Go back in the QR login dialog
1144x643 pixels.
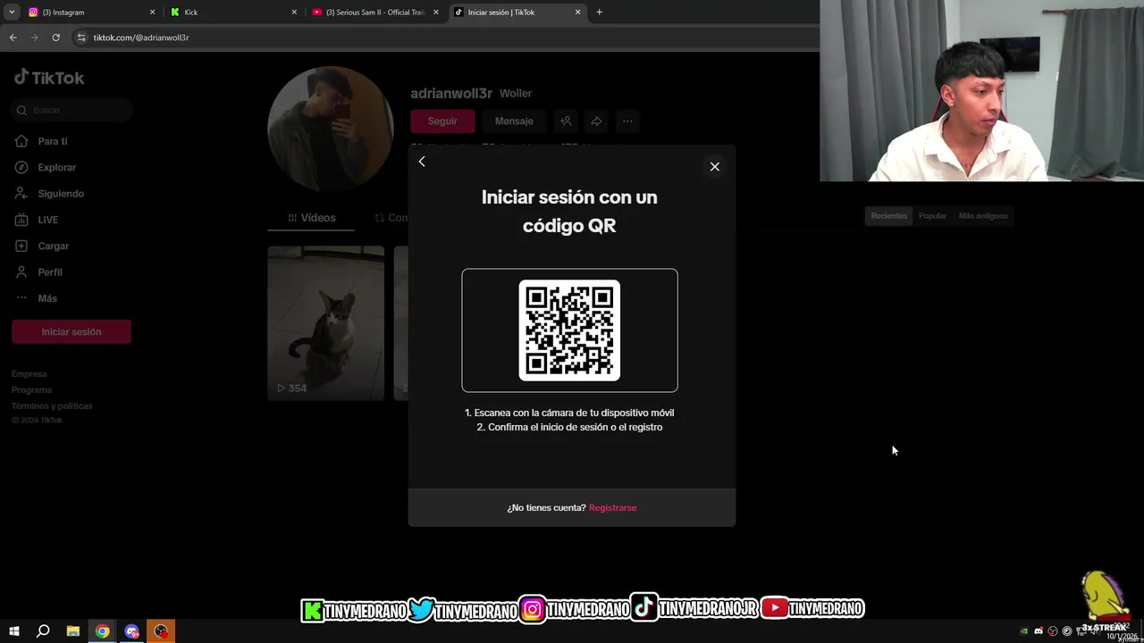point(422,162)
